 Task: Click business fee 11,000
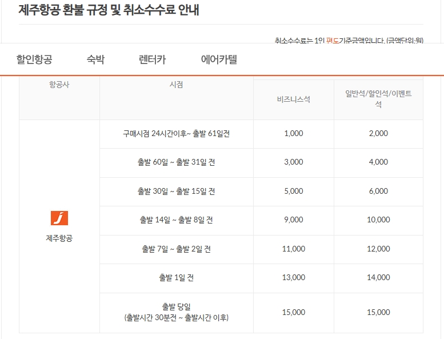tap(293, 249)
